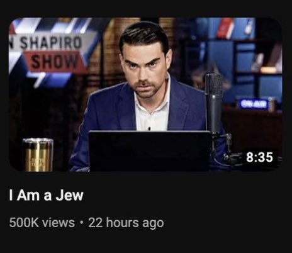Click the black laptop lid in the thumbnail
Image resolution: width=292 pixels, height=253 pixels.
click(149, 150)
